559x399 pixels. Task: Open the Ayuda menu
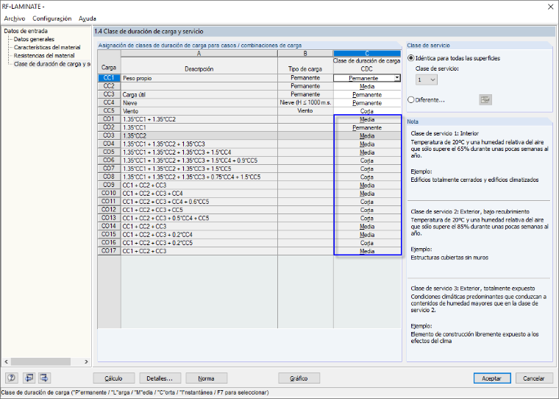tap(88, 18)
